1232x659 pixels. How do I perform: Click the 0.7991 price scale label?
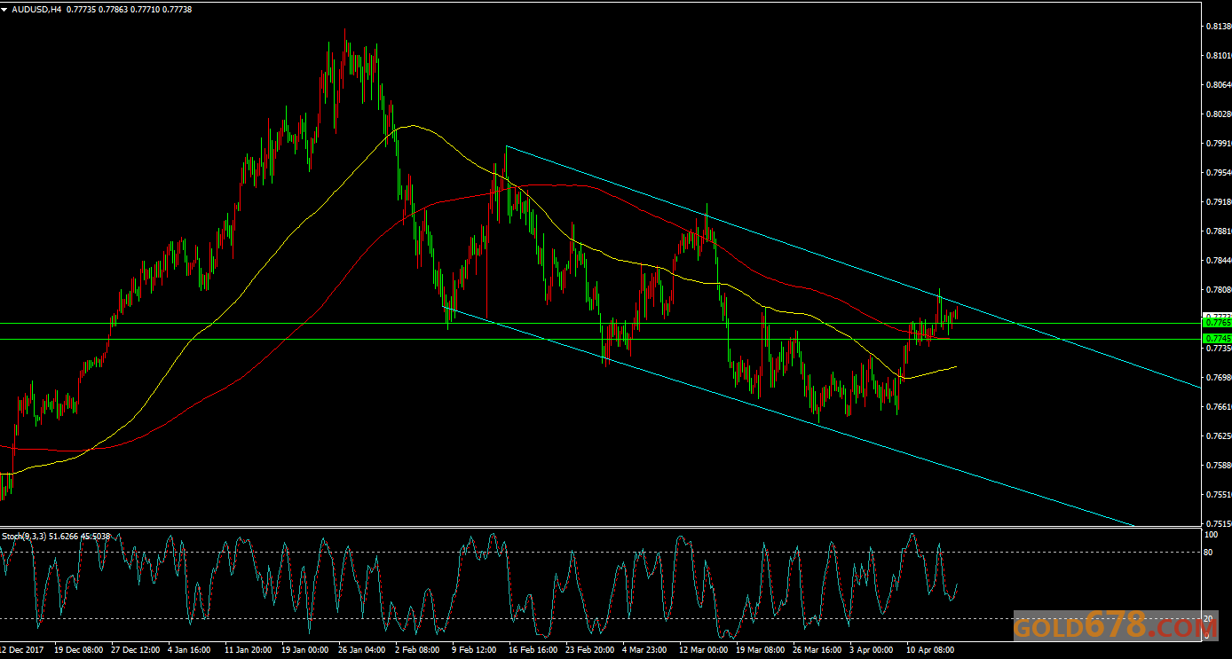coord(1219,144)
